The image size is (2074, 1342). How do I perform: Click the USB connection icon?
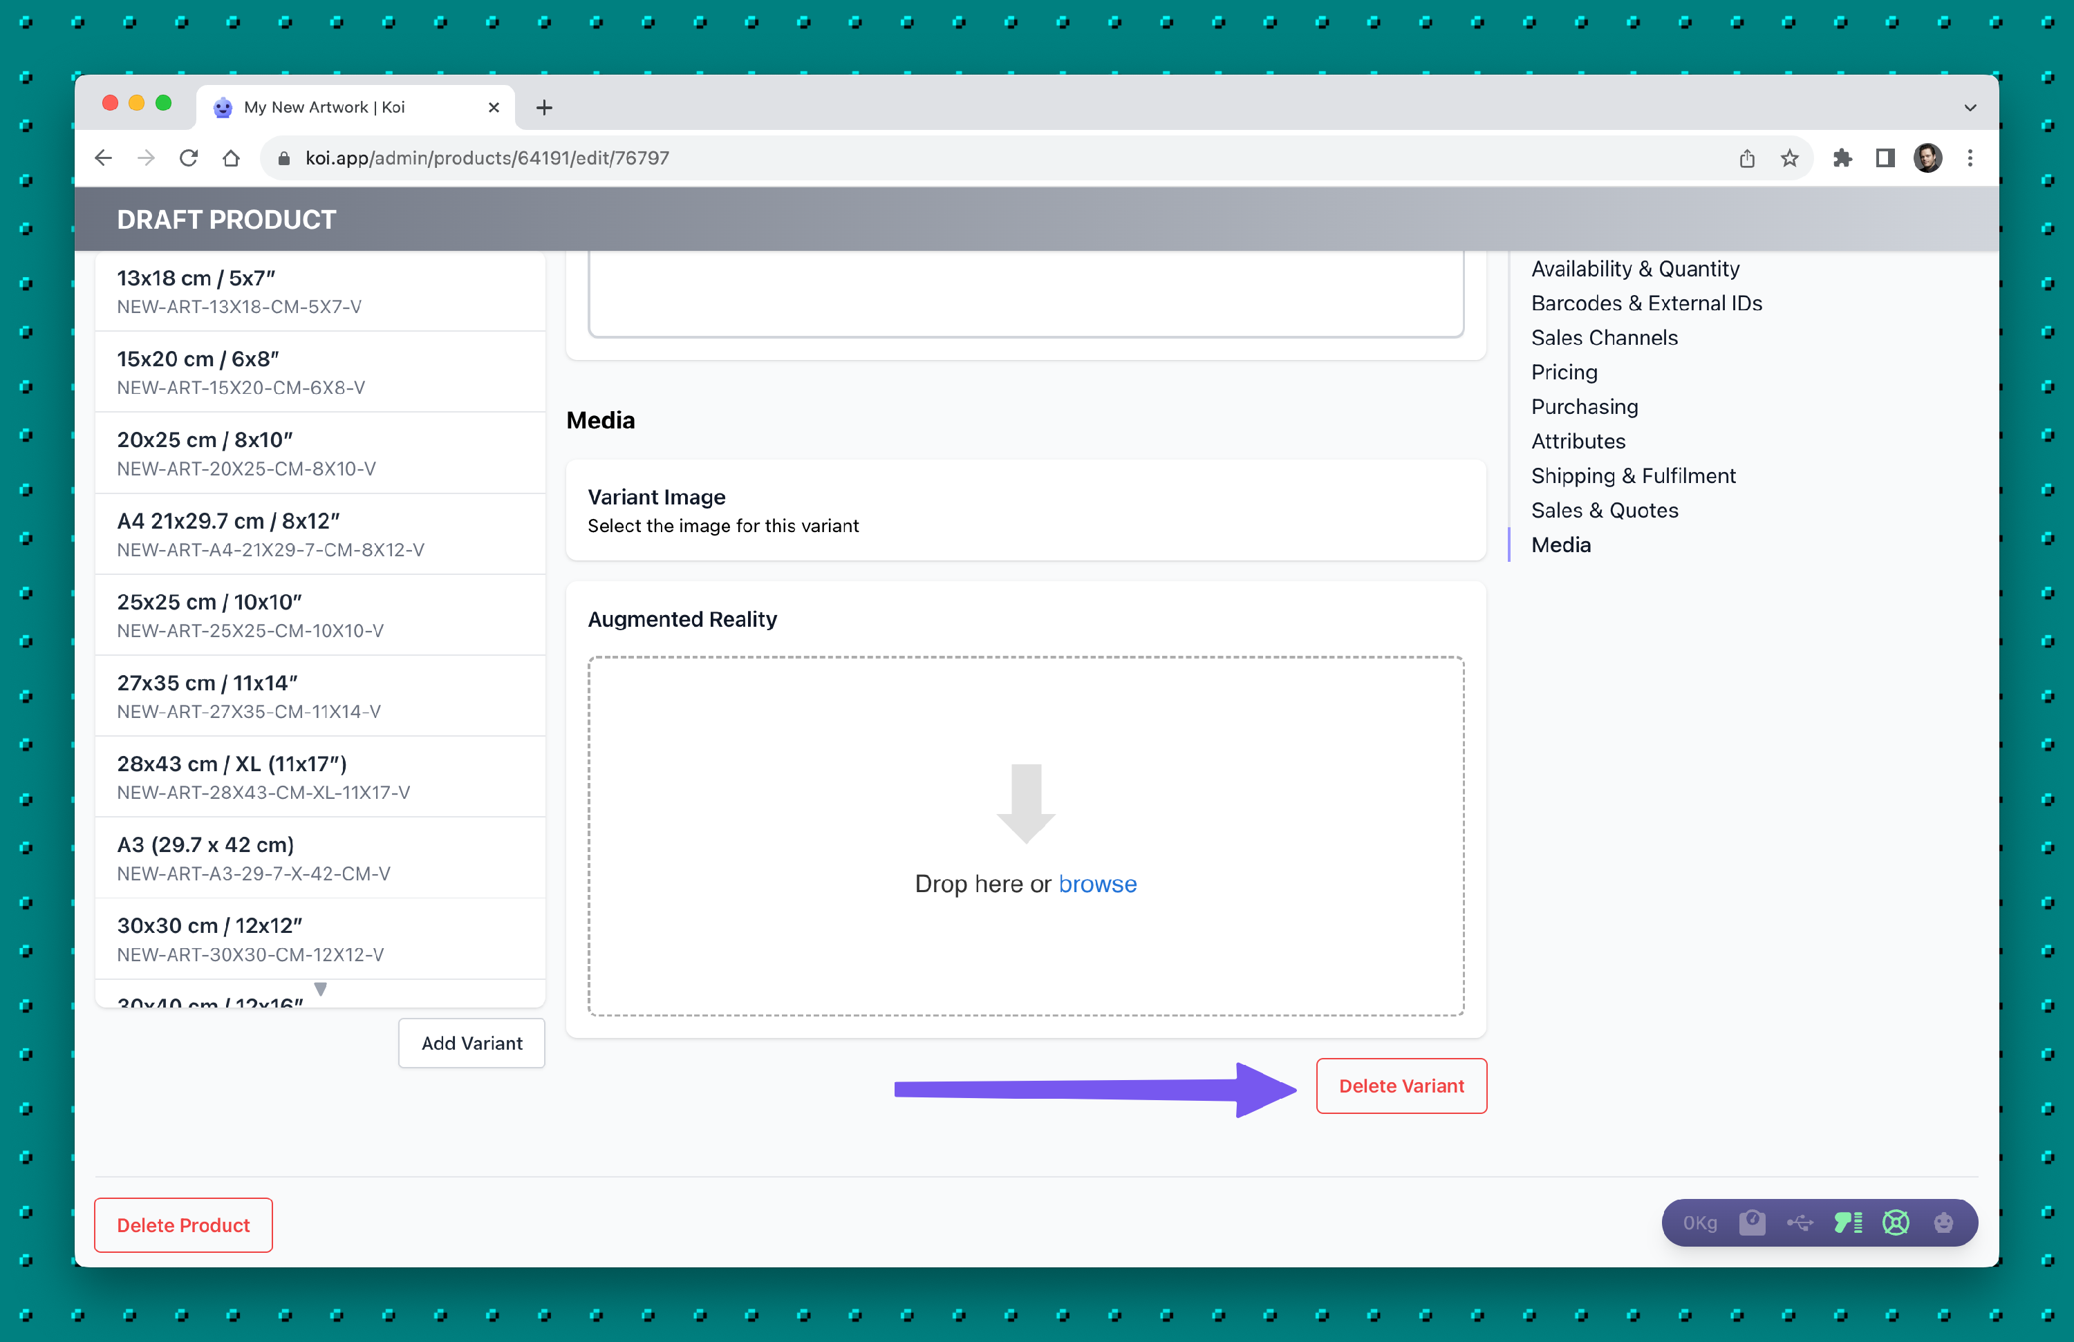coord(1800,1222)
